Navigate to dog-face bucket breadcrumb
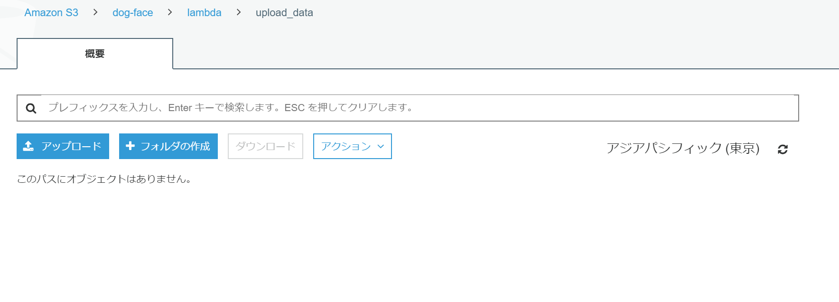The image size is (839, 302). point(132,13)
